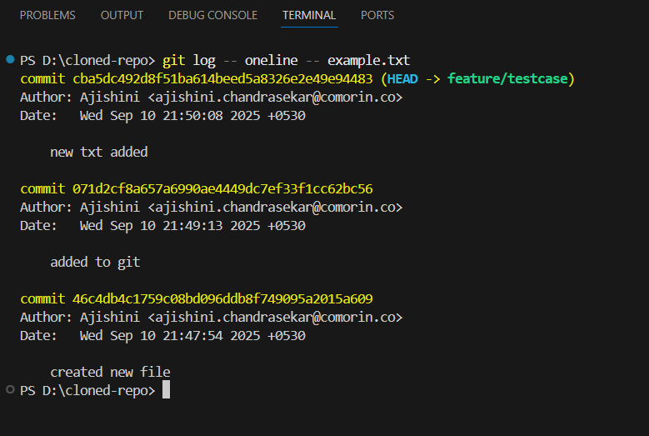Click the 'created new file' commit message

[110, 372]
